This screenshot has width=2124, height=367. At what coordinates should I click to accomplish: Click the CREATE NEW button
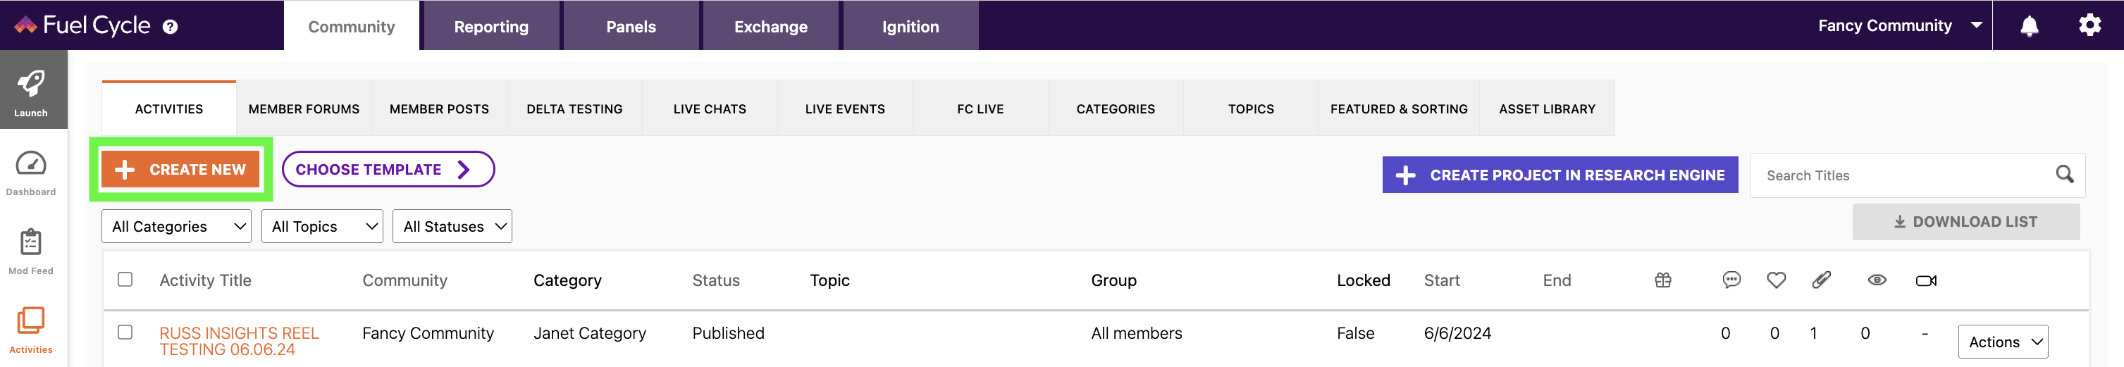(x=180, y=169)
